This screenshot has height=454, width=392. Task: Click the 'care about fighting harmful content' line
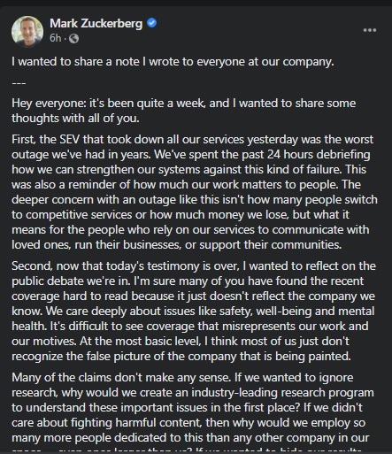pos(188,423)
